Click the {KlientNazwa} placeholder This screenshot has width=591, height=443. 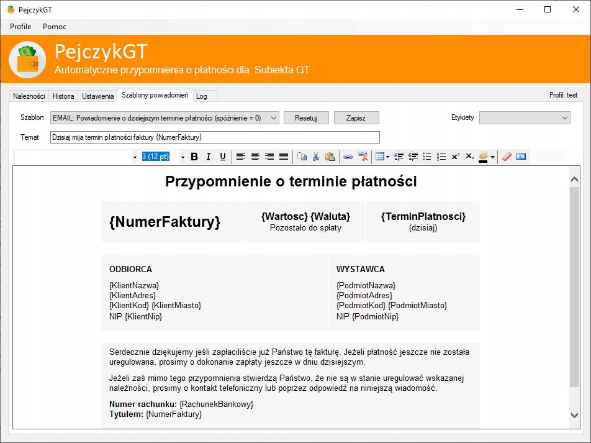[134, 286]
